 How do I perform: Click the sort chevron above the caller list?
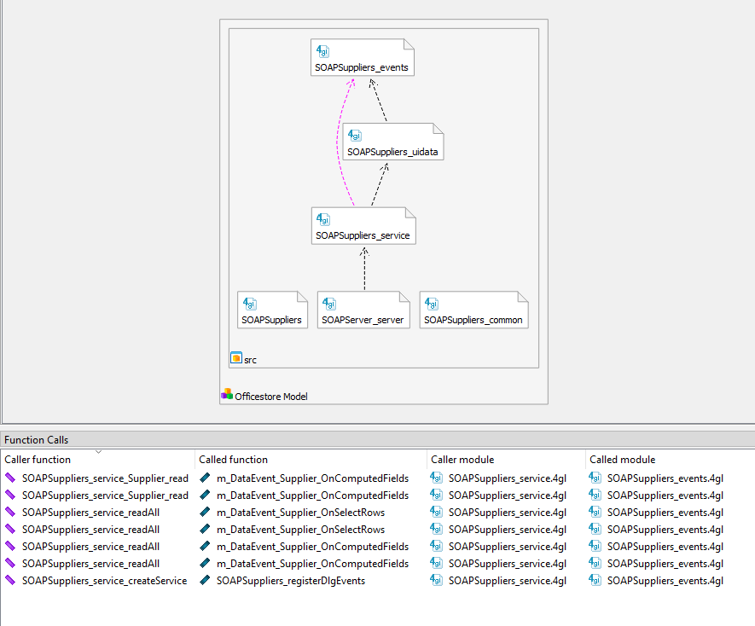coord(96,453)
